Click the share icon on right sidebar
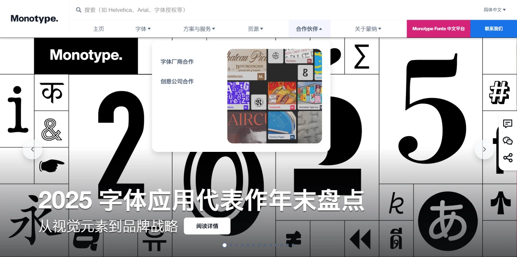 (508, 158)
